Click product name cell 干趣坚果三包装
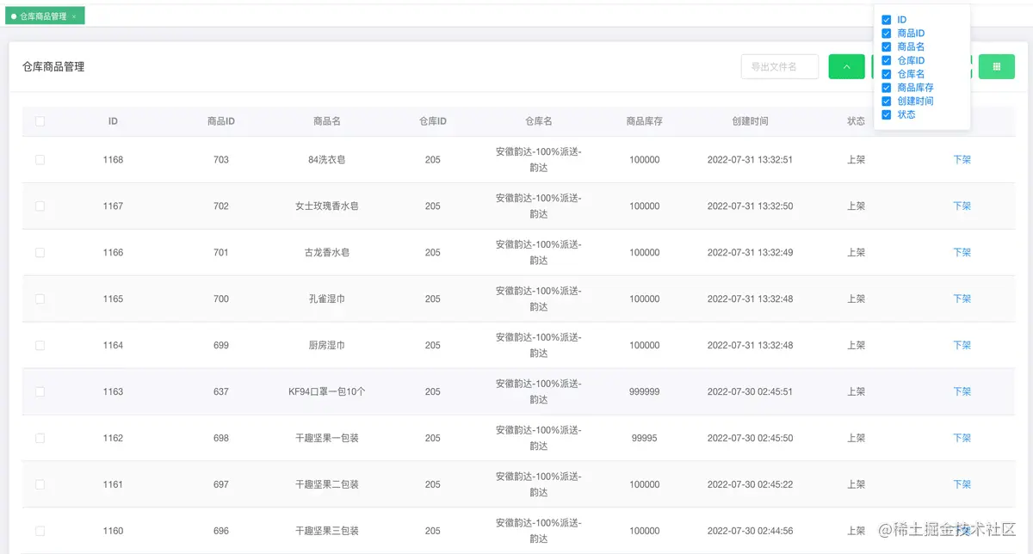Viewport: 1033px width, 554px height. [x=327, y=532]
